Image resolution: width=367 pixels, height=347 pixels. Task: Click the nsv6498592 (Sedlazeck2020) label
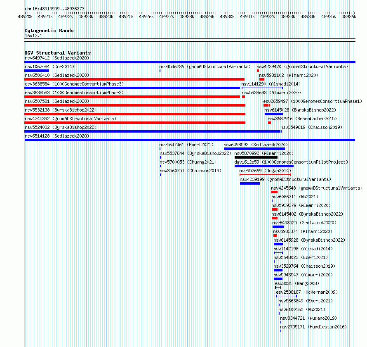(256, 145)
